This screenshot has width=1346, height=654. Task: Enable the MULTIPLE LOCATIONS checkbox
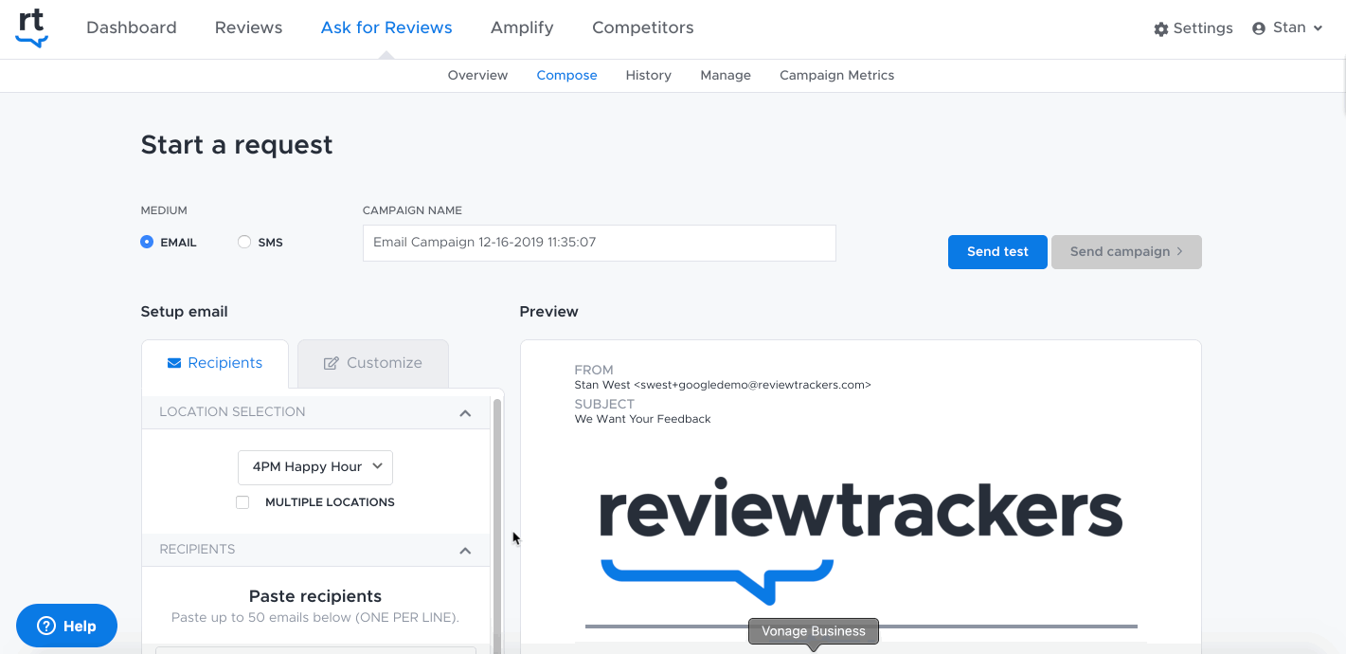click(x=242, y=502)
